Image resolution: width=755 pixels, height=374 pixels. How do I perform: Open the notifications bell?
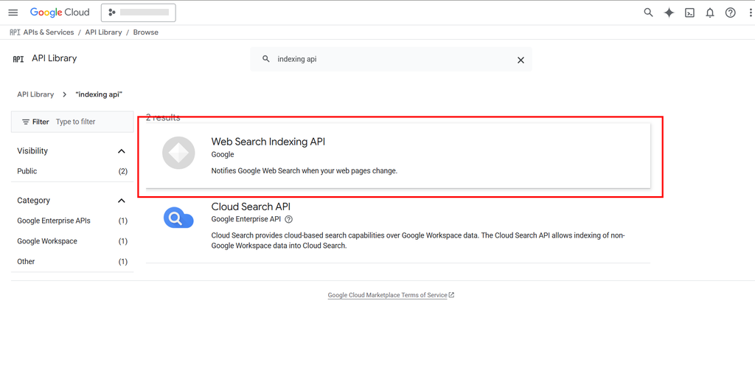pos(710,13)
